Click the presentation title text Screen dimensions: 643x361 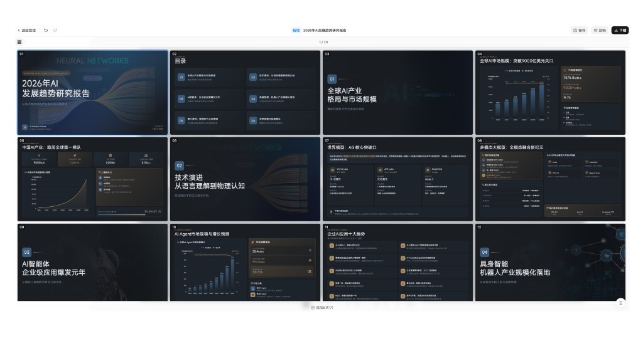[x=325, y=30]
